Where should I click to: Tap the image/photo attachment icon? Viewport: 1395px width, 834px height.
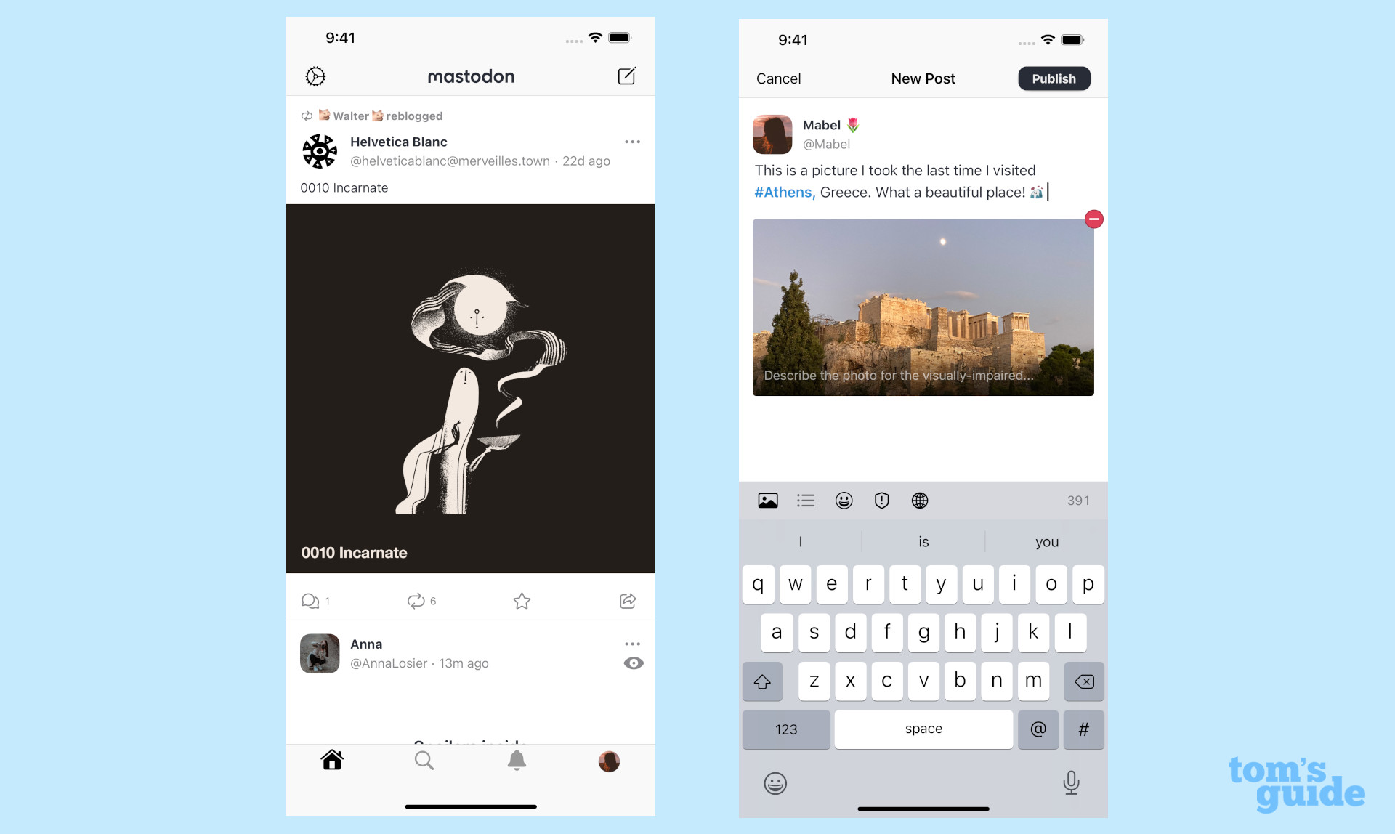coord(769,499)
